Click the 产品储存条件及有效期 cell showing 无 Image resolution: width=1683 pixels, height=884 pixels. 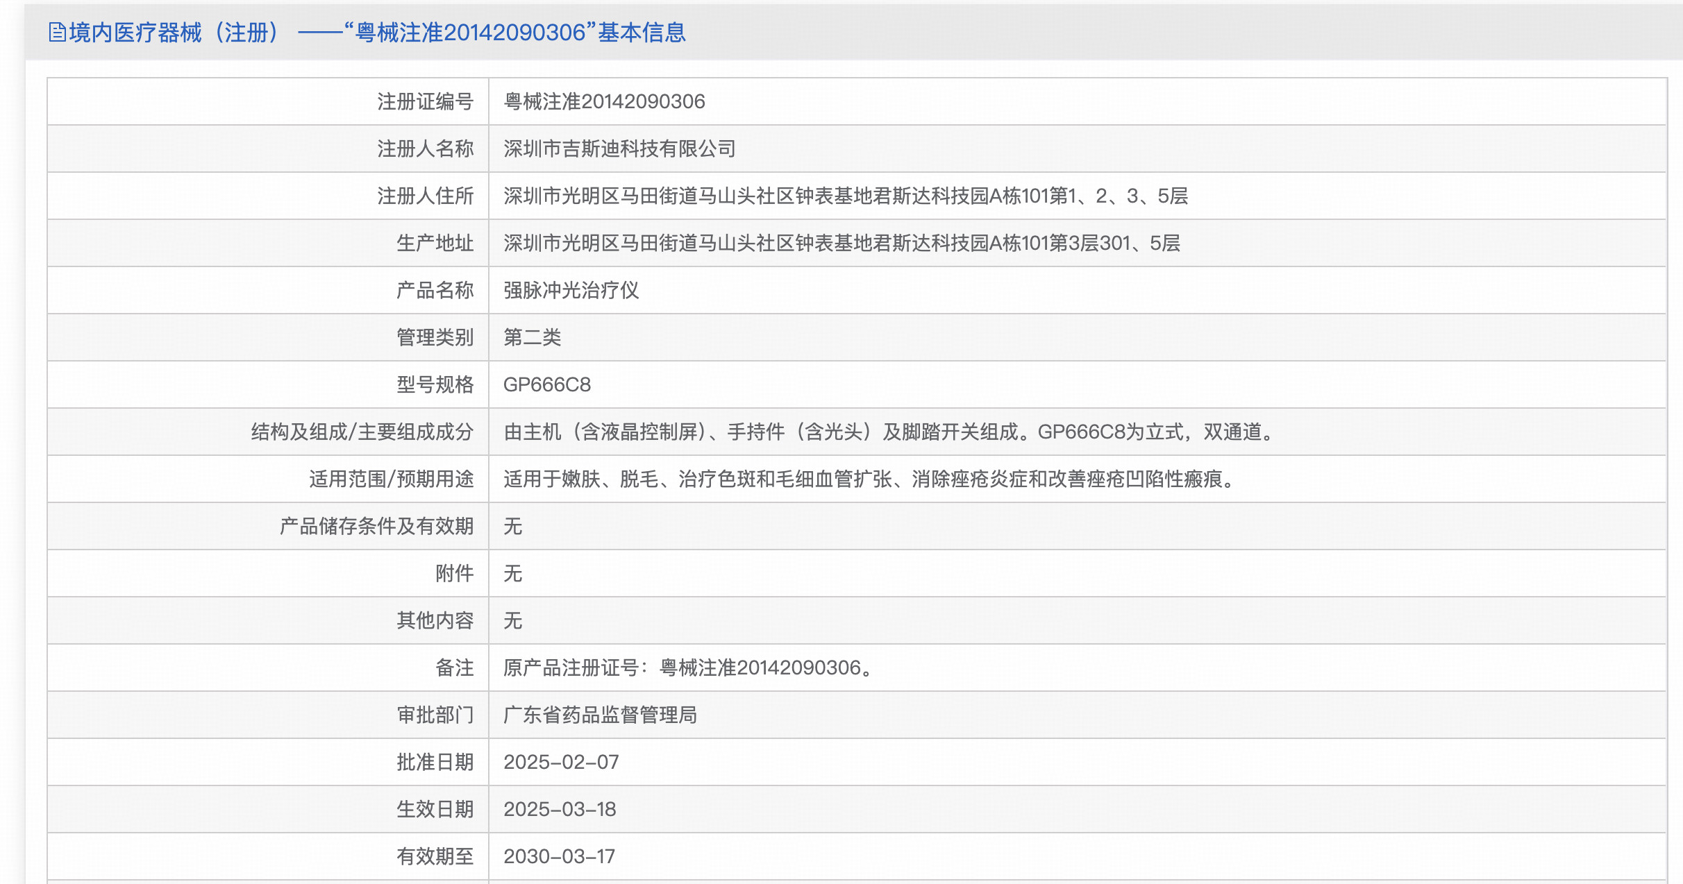(x=513, y=526)
